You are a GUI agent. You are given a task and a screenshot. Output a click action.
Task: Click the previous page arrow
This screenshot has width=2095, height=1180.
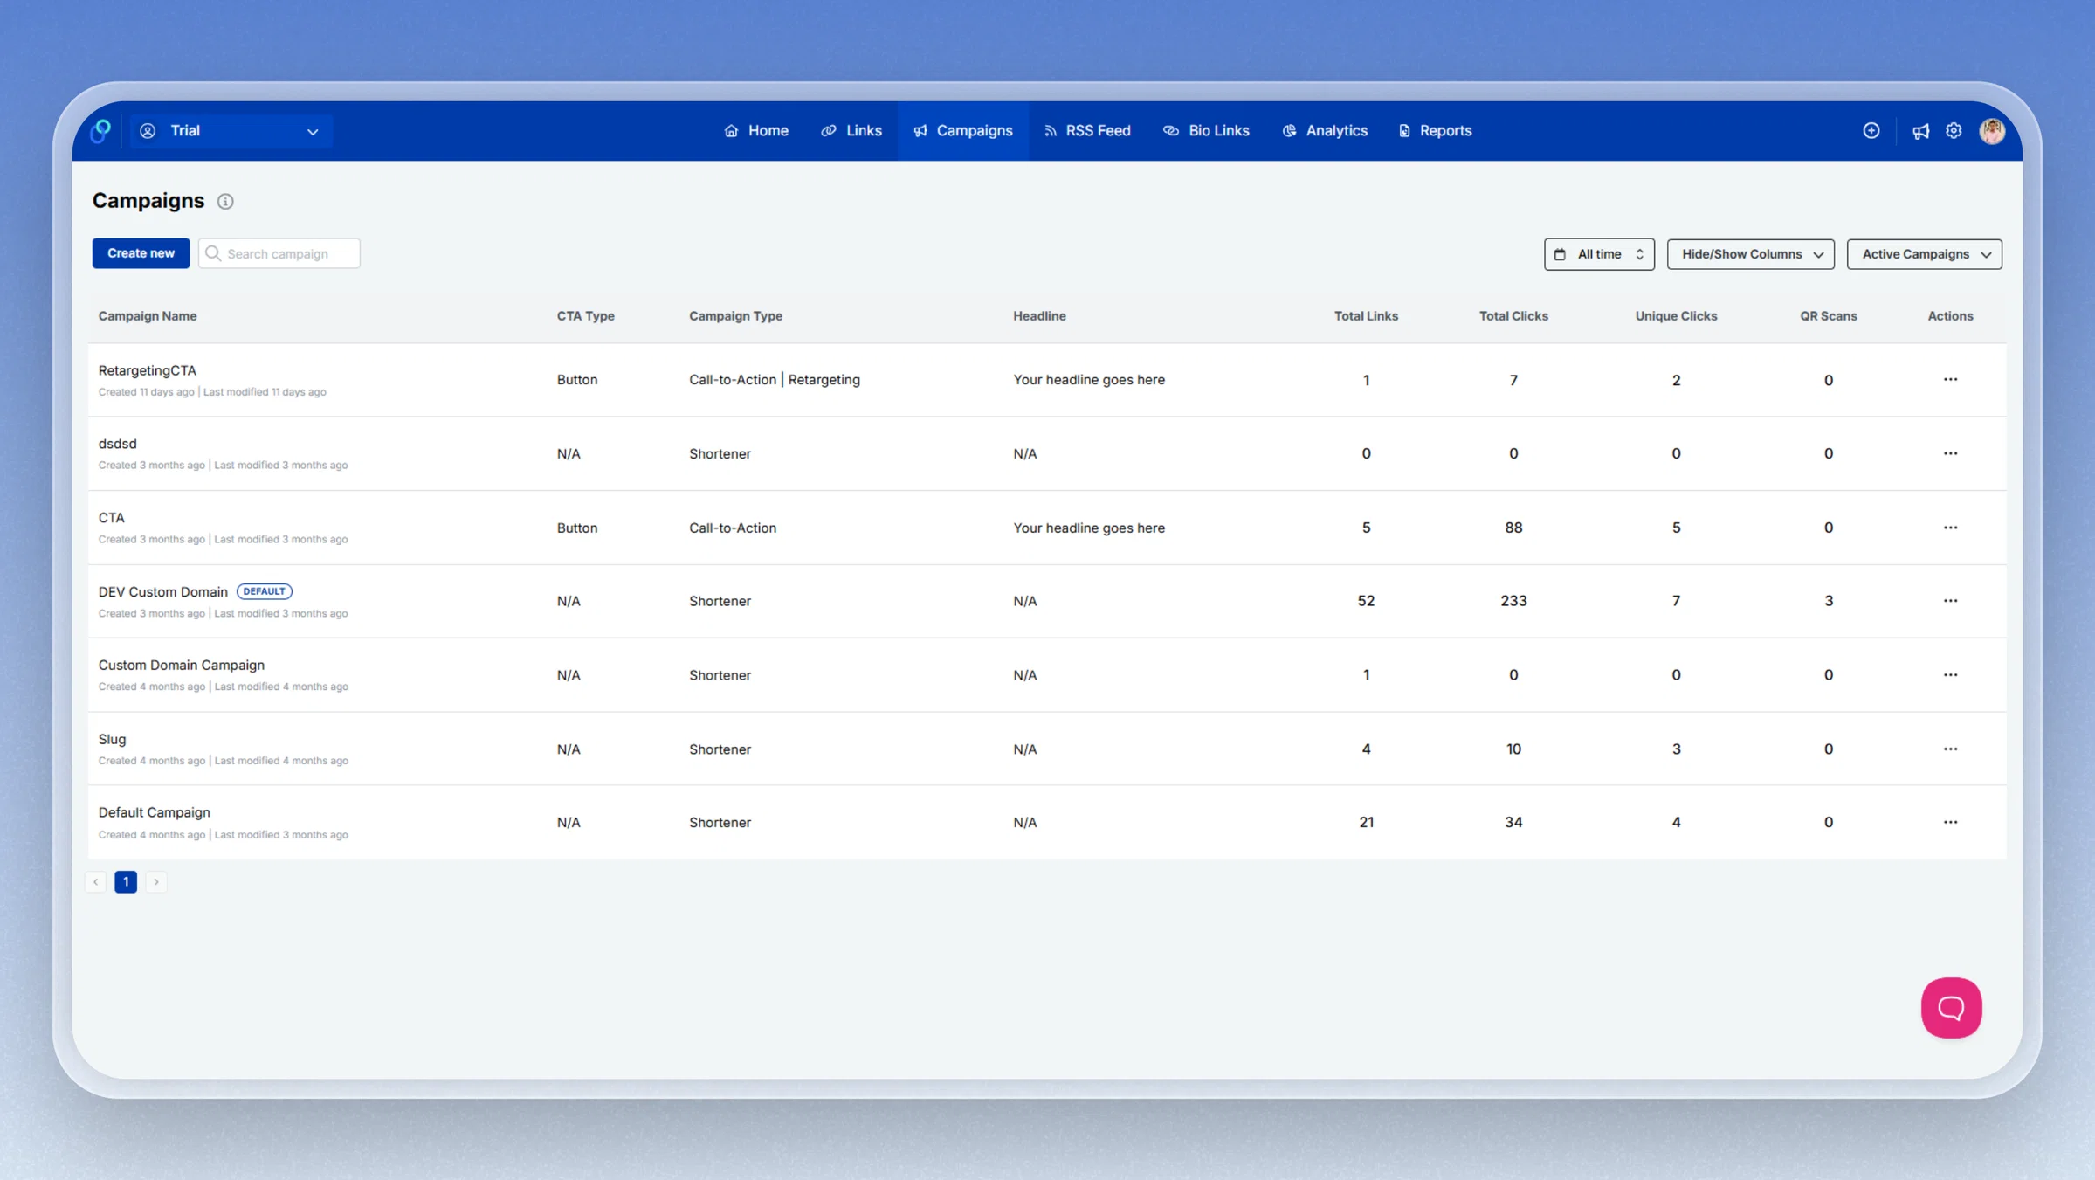96,882
